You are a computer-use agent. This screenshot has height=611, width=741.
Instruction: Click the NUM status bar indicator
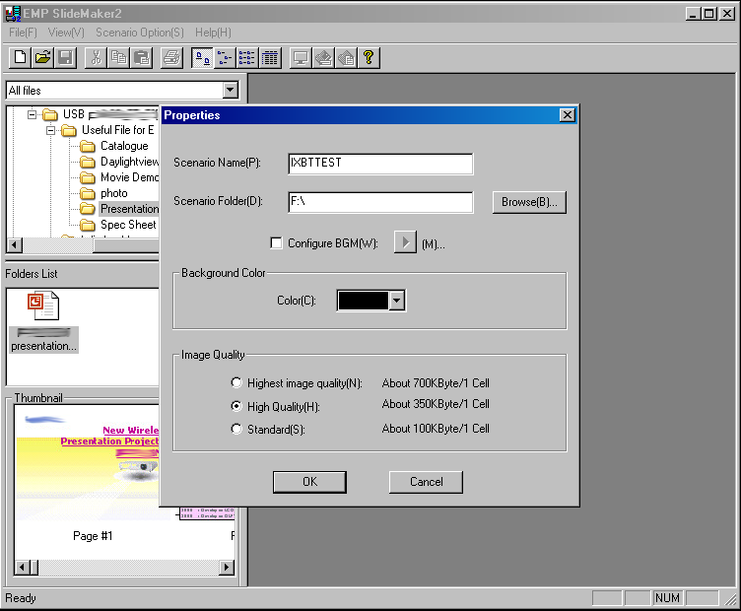667,598
